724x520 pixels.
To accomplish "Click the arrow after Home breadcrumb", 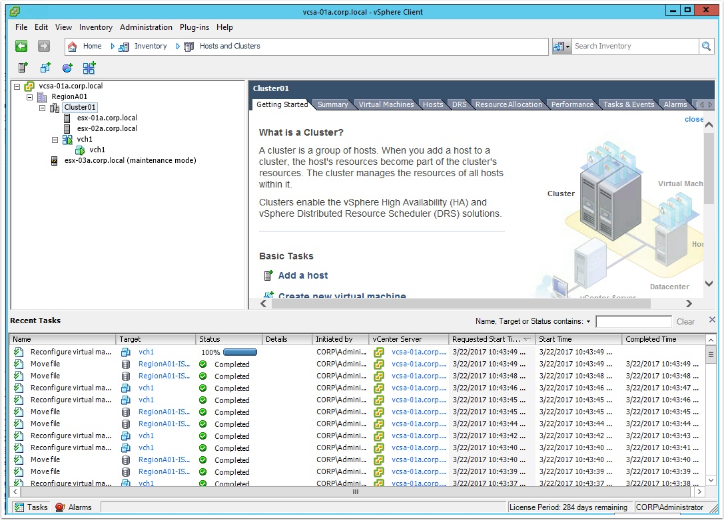I will click(x=112, y=46).
